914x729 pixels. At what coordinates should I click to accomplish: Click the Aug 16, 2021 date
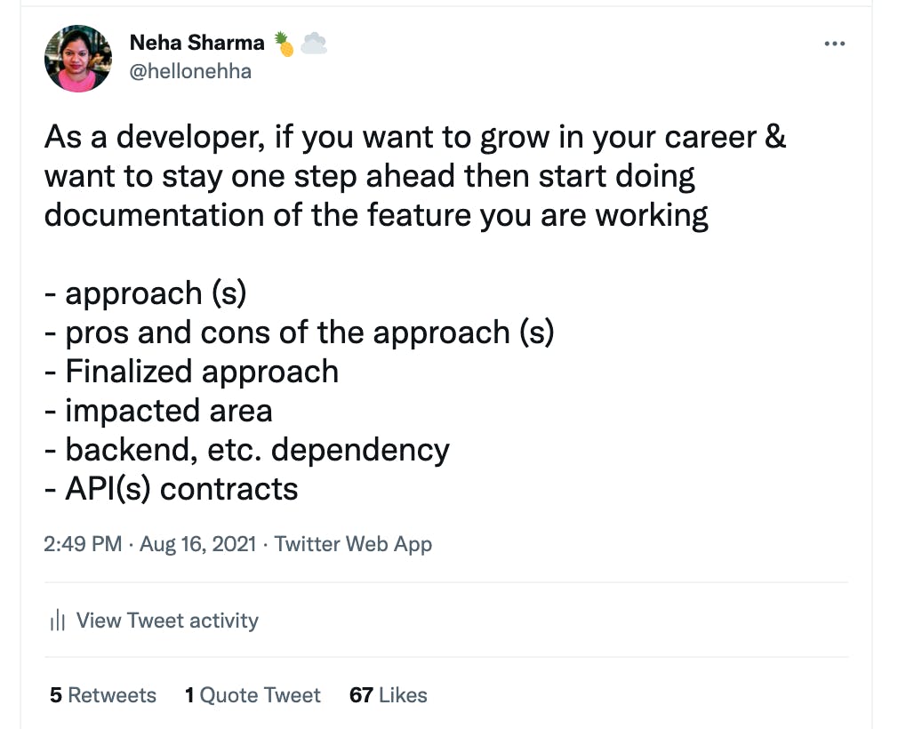pyautogui.click(x=198, y=544)
